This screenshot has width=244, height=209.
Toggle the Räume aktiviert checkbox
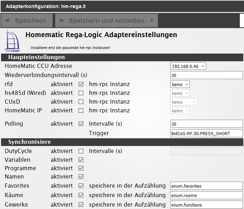tap(81, 195)
